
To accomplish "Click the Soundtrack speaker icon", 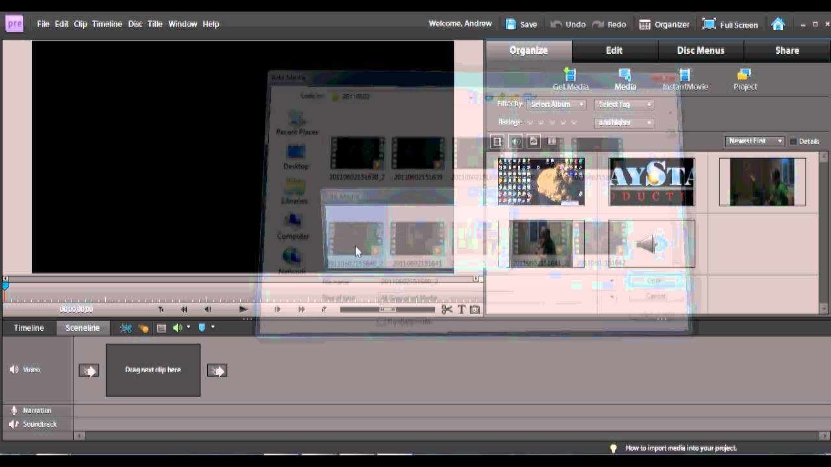I will [14, 424].
